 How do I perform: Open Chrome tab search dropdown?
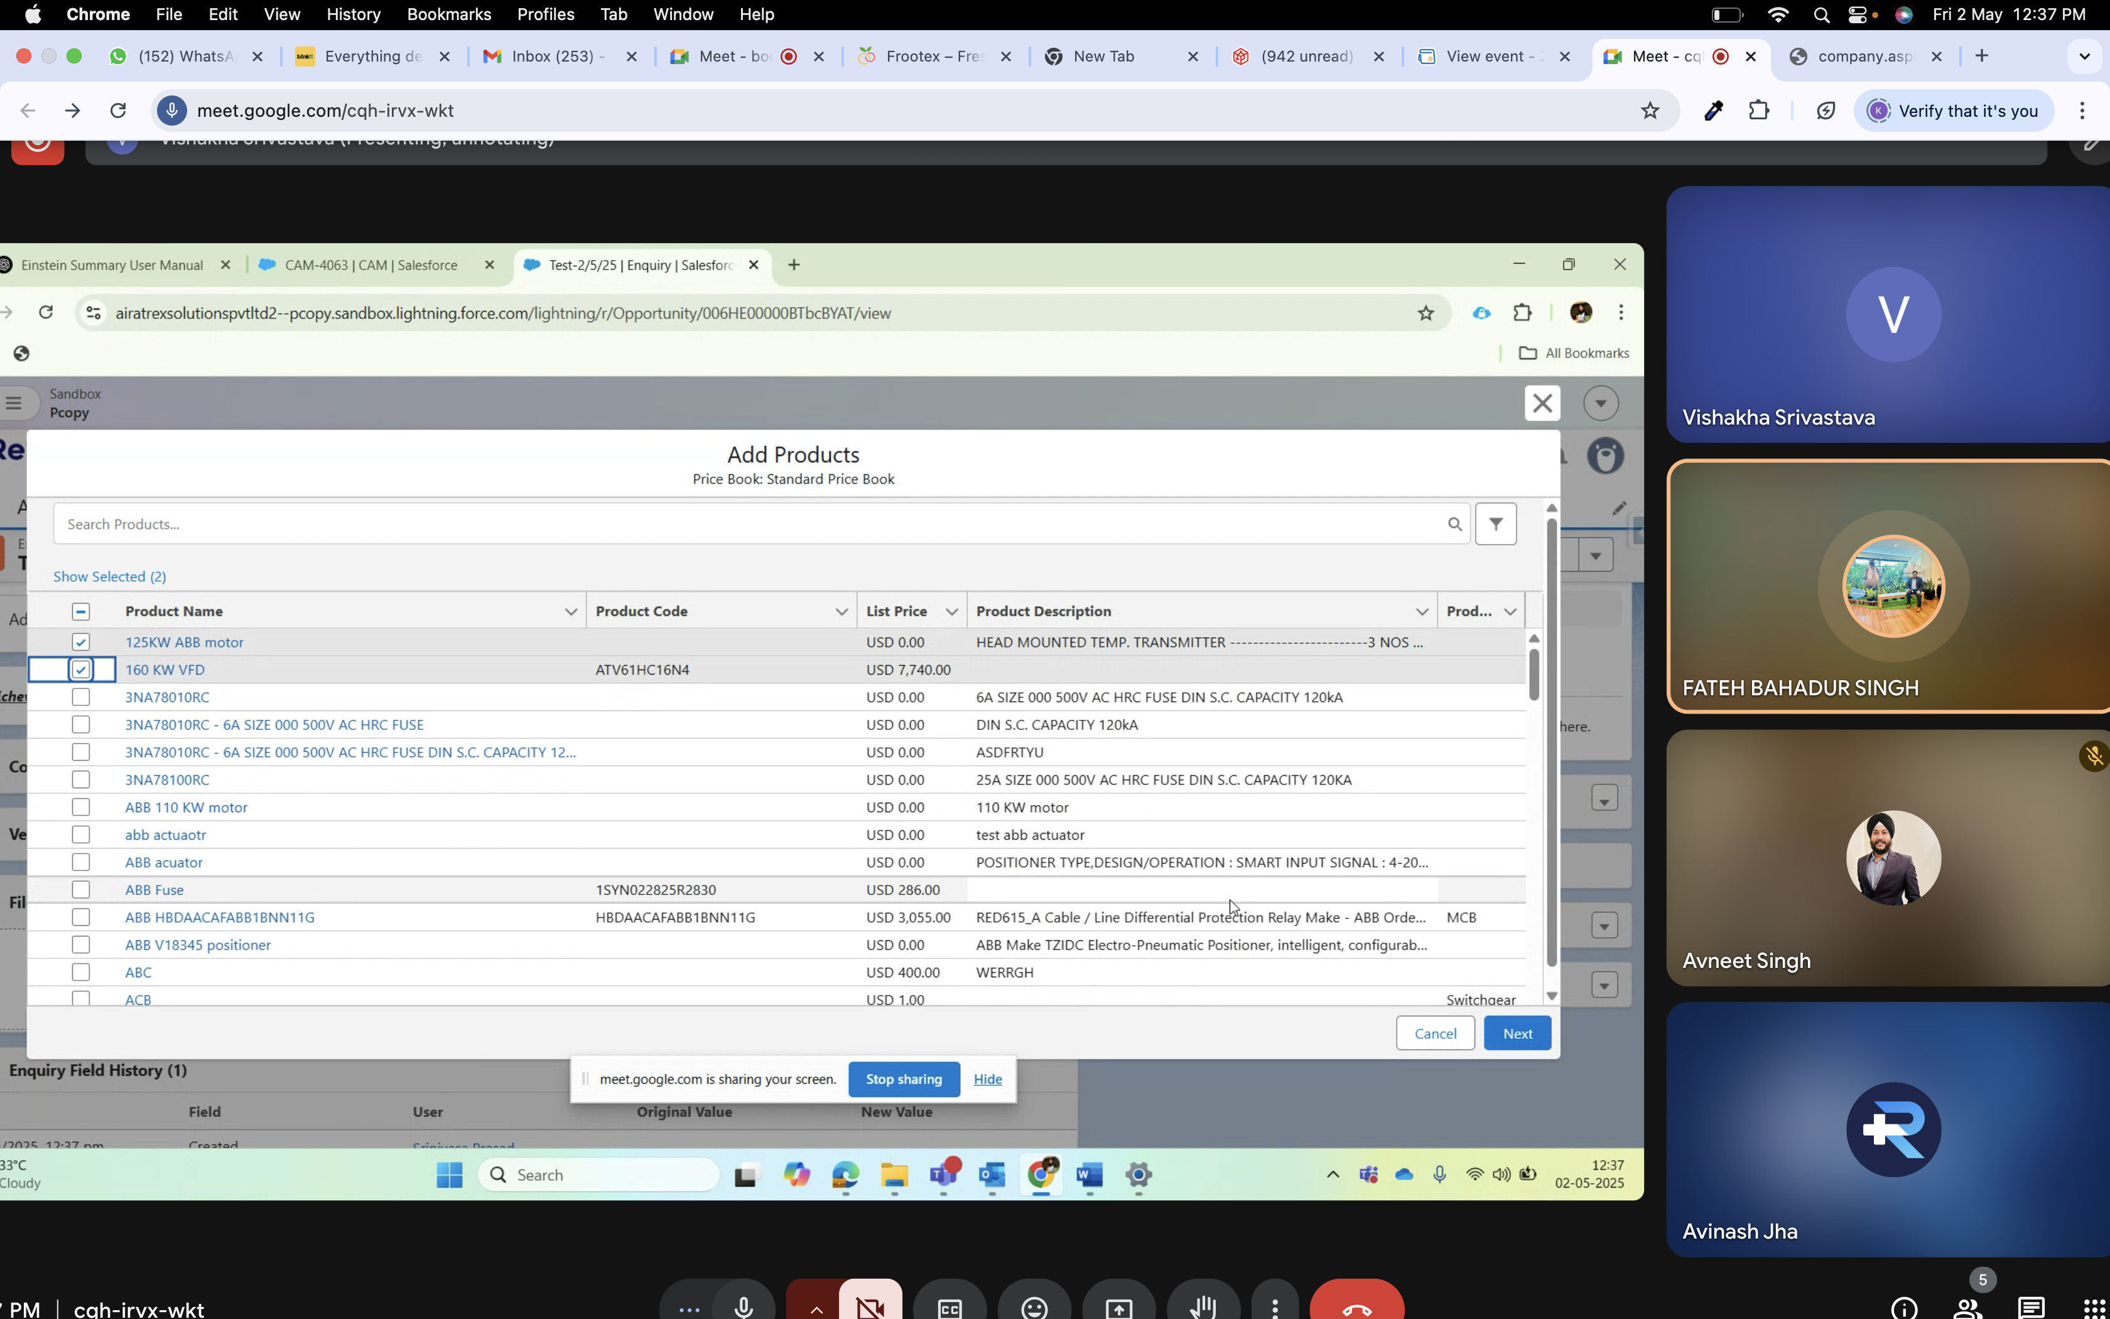[2085, 56]
